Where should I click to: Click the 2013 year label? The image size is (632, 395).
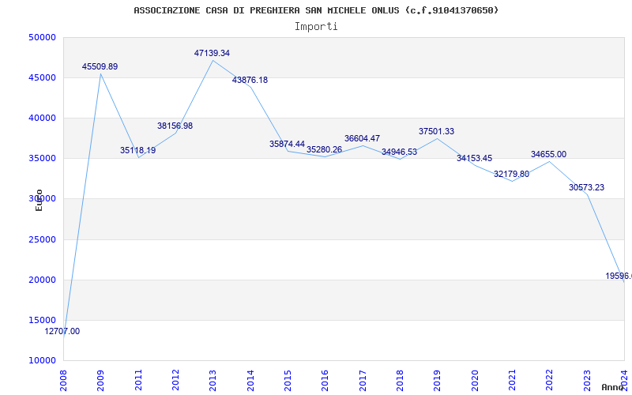(x=213, y=380)
